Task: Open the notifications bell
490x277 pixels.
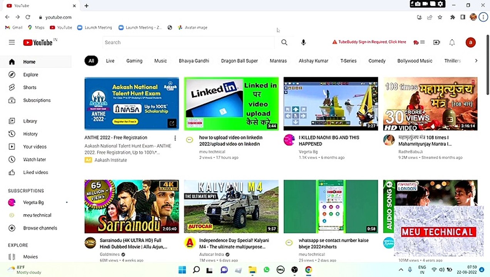Action: 452,42
